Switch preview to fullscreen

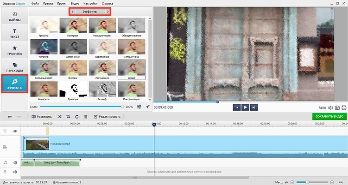coord(344,107)
